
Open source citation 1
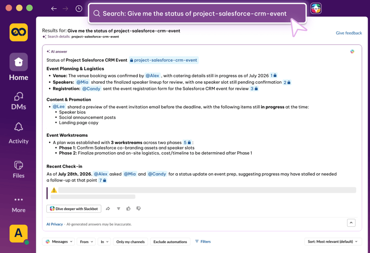coord(274,75)
